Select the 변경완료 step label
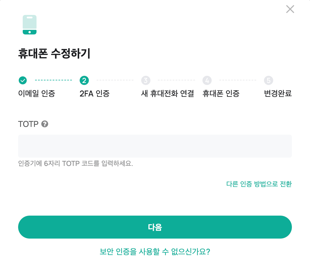 pyautogui.click(x=278, y=93)
